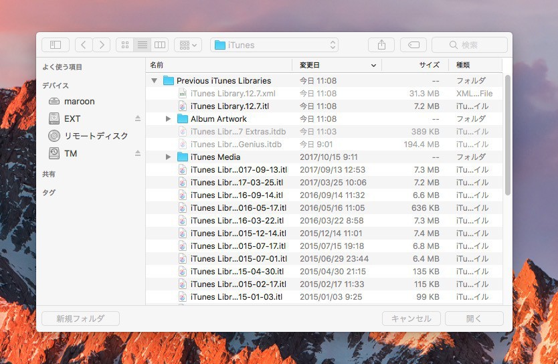The image size is (558, 364).
Task: Sort by the サイズ column header
Action: coord(415,65)
